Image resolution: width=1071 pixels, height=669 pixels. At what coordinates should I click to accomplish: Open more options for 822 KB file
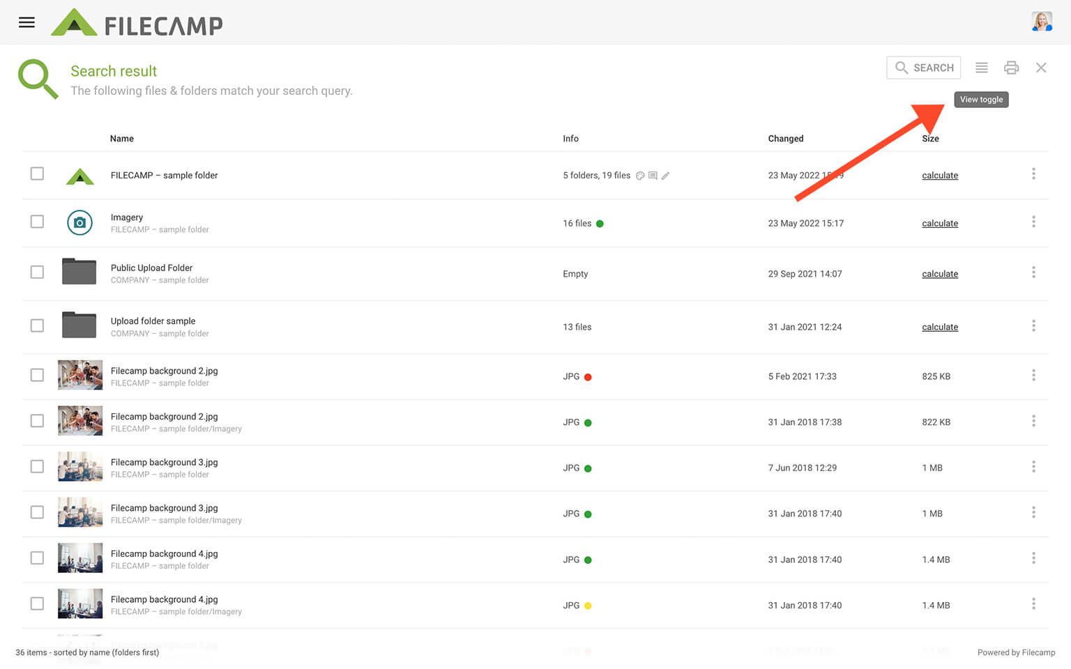tap(1033, 421)
